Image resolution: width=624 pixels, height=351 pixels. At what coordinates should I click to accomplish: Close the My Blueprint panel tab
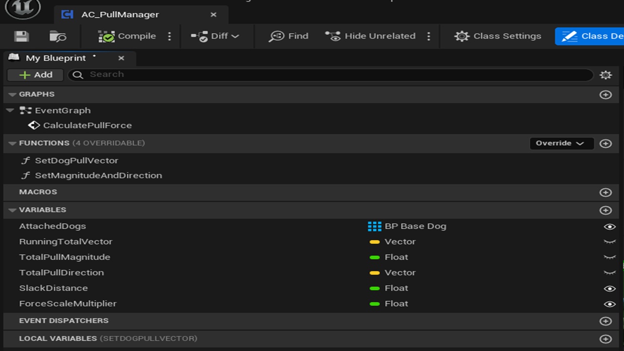(x=121, y=58)
